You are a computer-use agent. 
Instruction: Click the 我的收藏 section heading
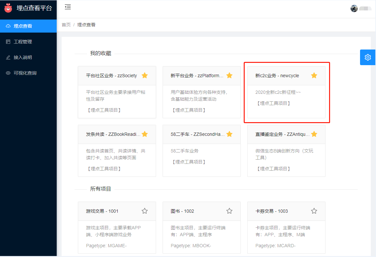pyautogui.click(x=101, y=53)
